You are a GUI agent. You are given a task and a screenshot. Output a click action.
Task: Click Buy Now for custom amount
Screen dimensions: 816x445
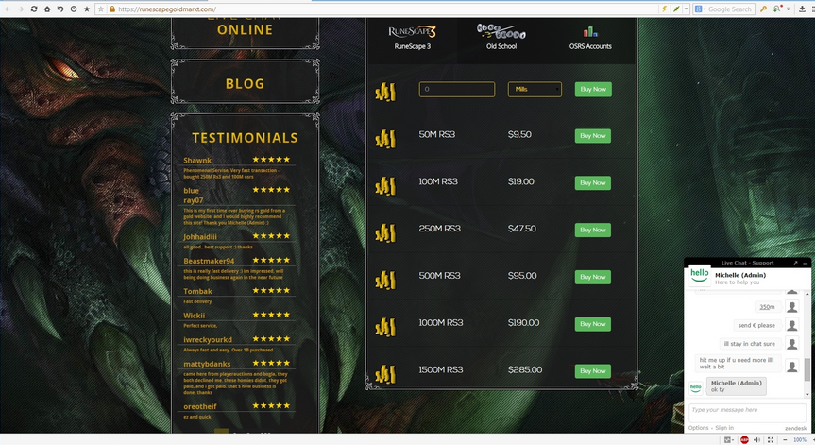pos(593,89)
